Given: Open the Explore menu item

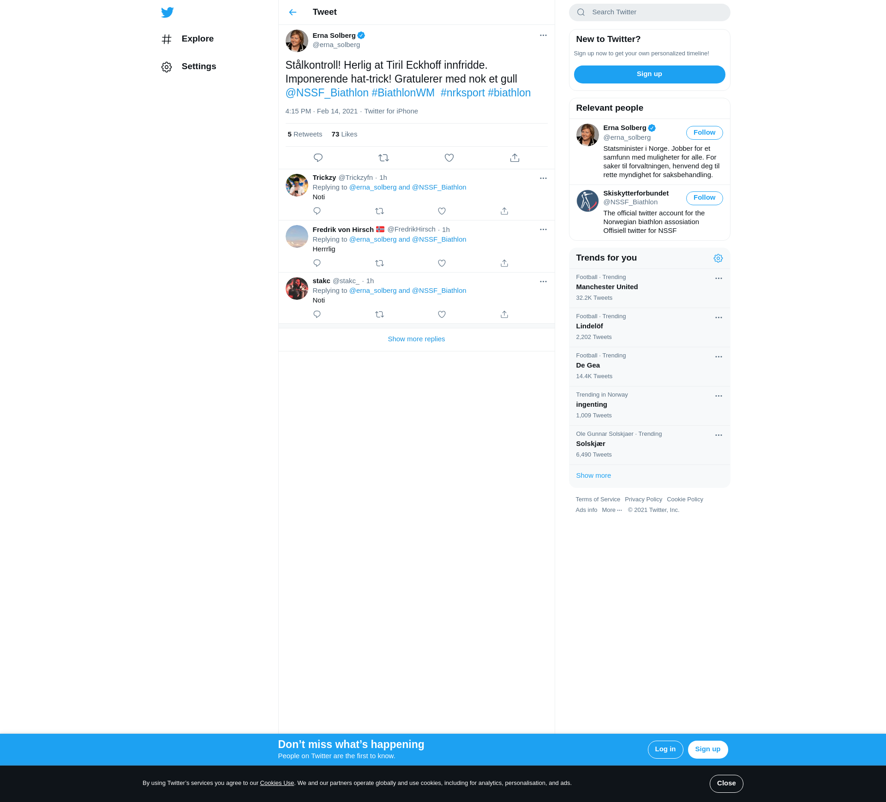Looking at the screenshot, I should pos(198,39).
